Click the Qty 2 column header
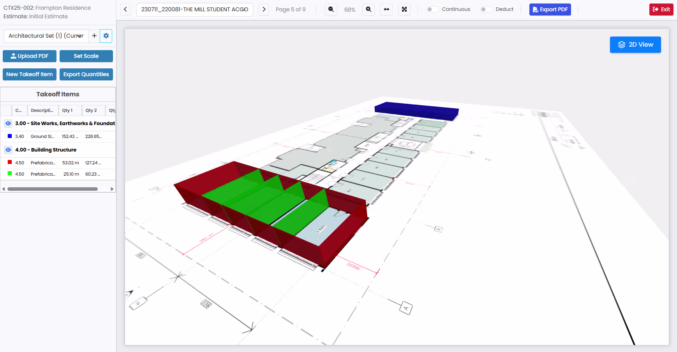This screenshot has width=677, height=352. click(x=93, y=110)
